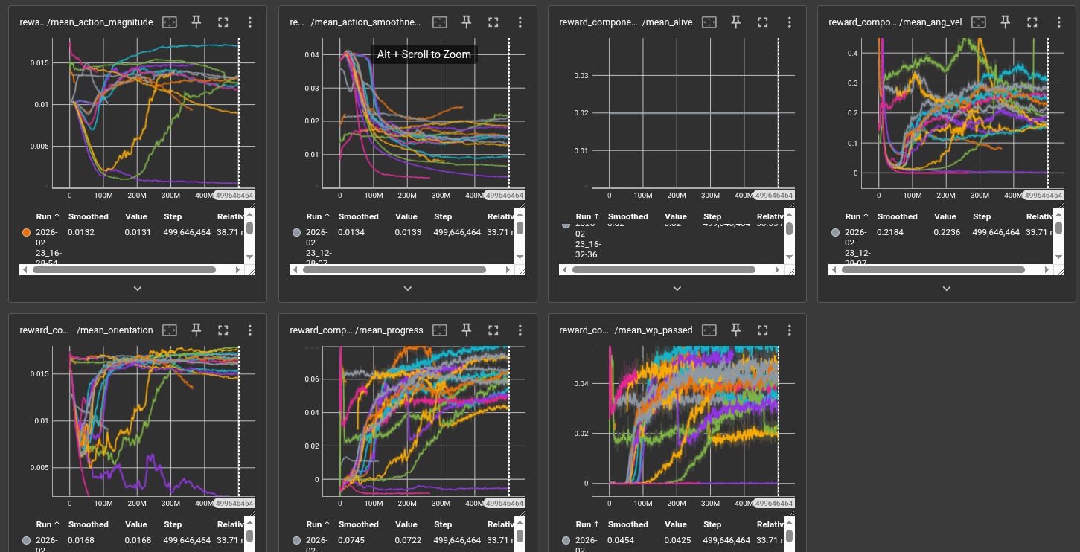Expand the data table under mean_action_smoothness
This screenshot has width=1080, height=552.
point(407,288)
